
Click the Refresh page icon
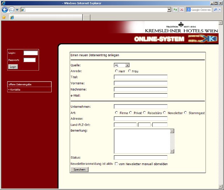tap(175, 10)
